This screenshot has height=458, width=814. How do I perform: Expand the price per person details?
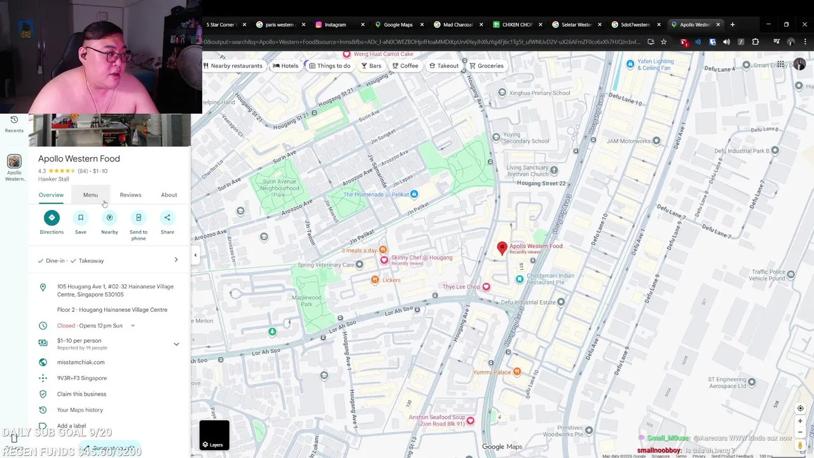(176, 344)
